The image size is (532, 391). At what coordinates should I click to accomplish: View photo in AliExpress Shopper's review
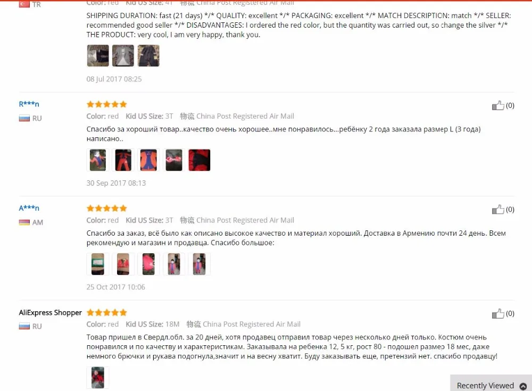point(98,377)
